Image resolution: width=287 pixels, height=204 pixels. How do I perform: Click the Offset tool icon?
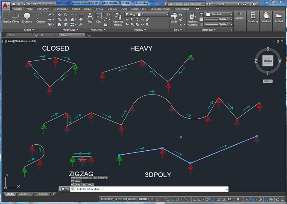(x=81, y=24)
